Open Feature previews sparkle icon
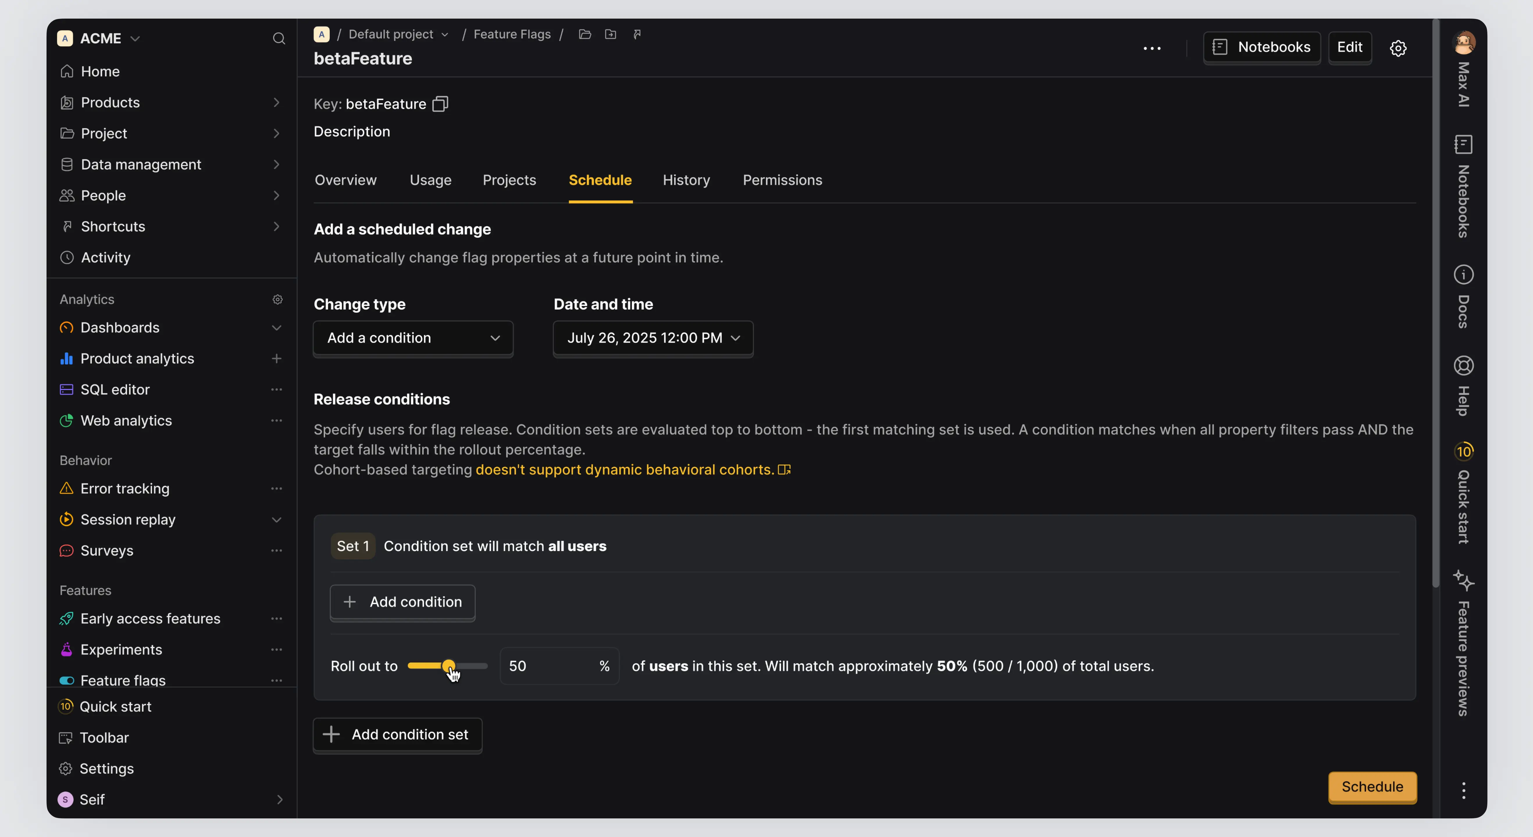The width and height of the screenshot is (1533, 837). (1464, 580)
